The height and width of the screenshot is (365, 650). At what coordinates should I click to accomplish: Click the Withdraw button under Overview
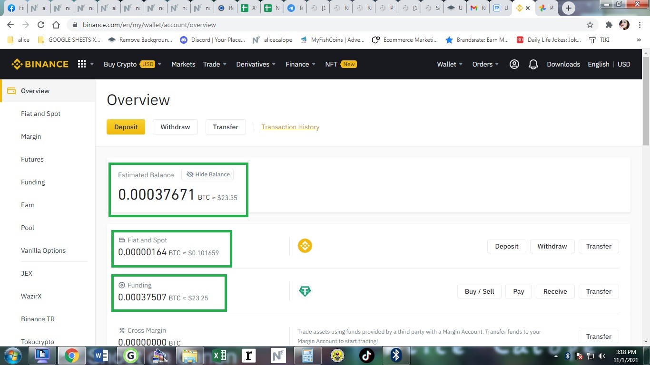click(x=175, y=127)
